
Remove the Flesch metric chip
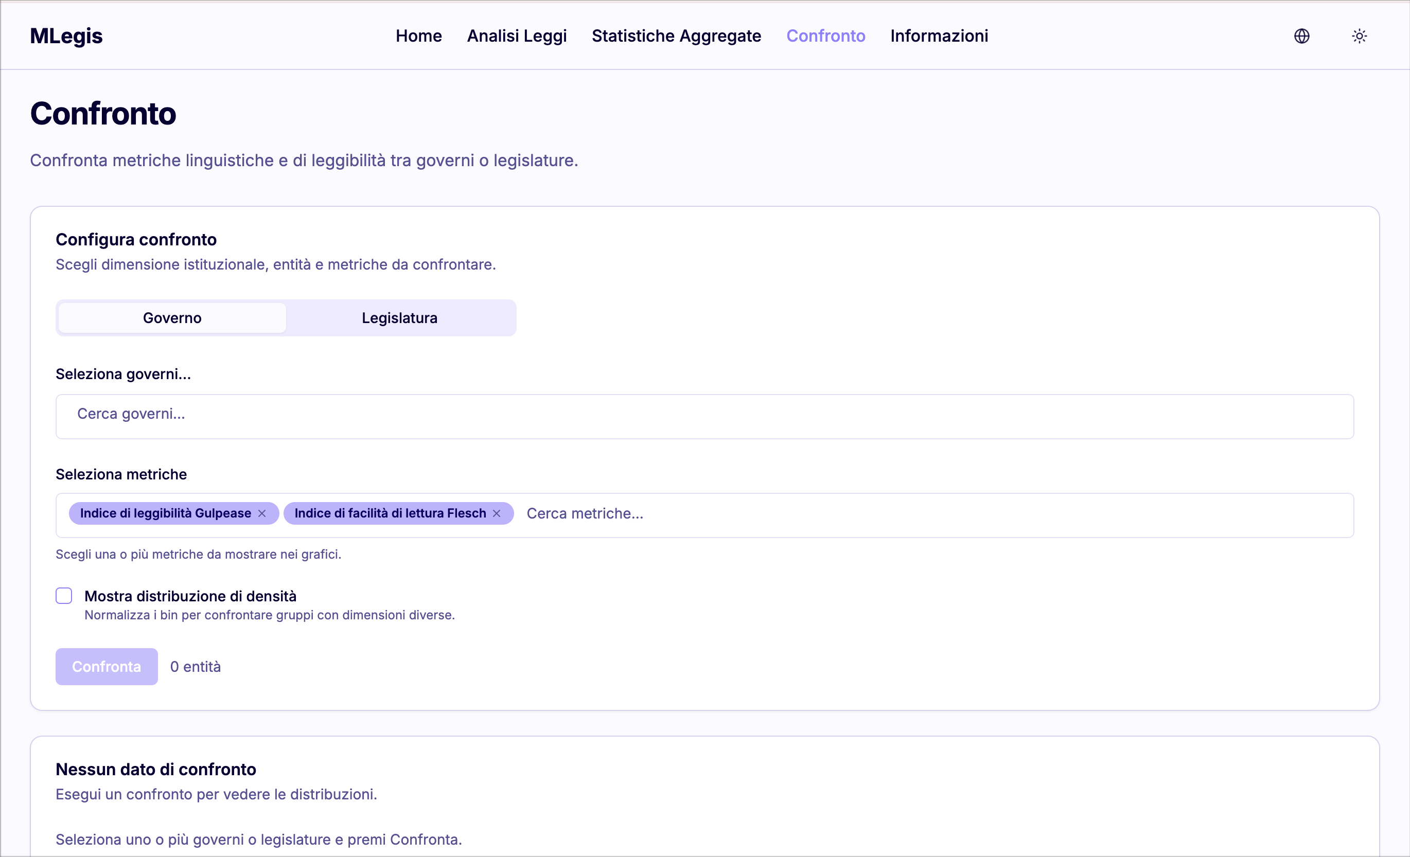tap(497, 513)
